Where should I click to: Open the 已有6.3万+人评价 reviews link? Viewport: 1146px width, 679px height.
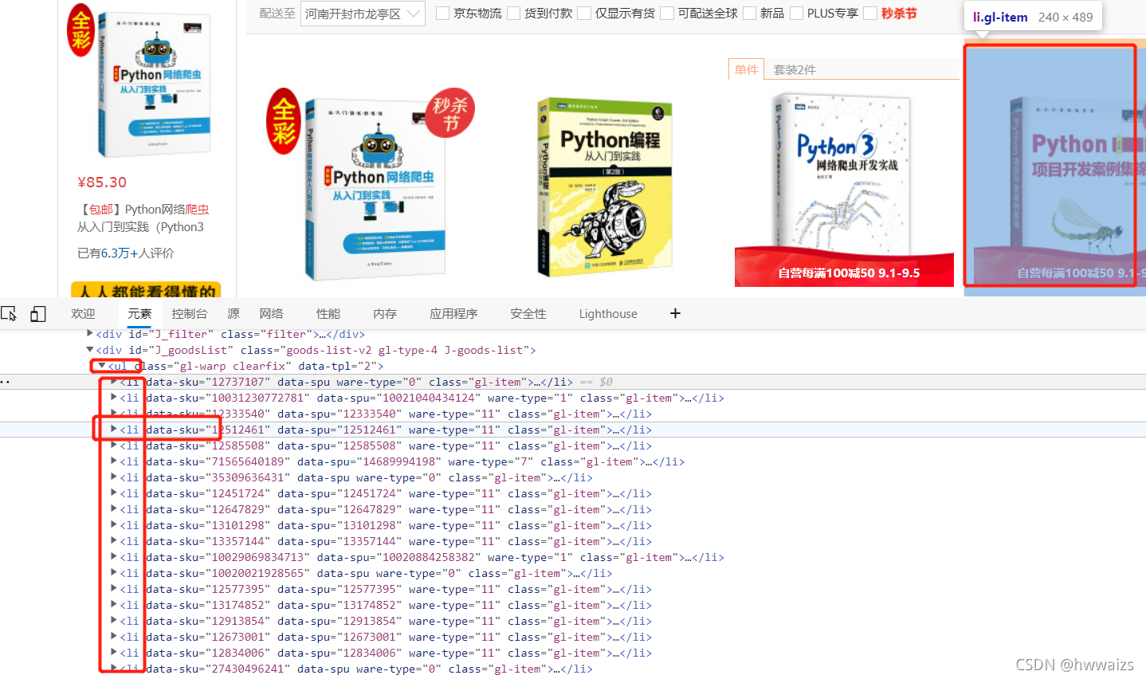[x=125, y=253]
